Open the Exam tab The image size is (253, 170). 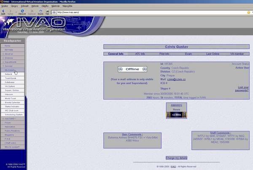click(x=188, y=54)
